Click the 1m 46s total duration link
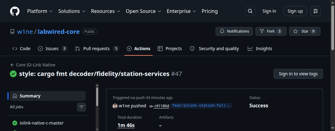 pyautogui.click(x=126, y=125)
